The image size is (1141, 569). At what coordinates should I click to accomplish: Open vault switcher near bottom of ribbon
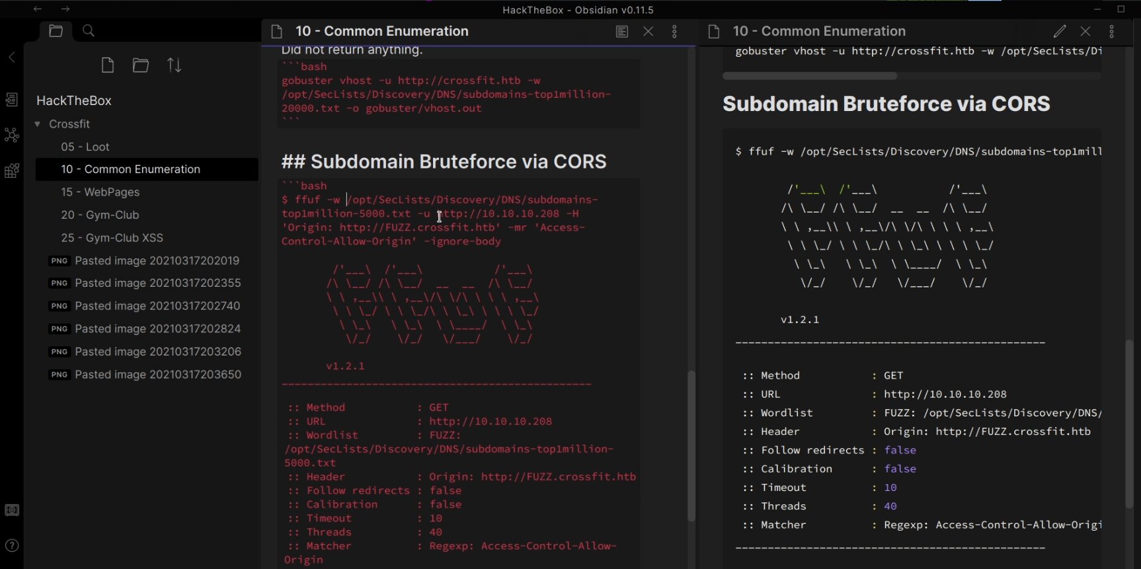click(12, 510)
